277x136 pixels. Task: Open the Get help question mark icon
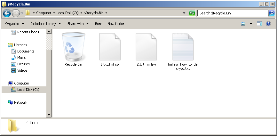click(x=268, y=24)
